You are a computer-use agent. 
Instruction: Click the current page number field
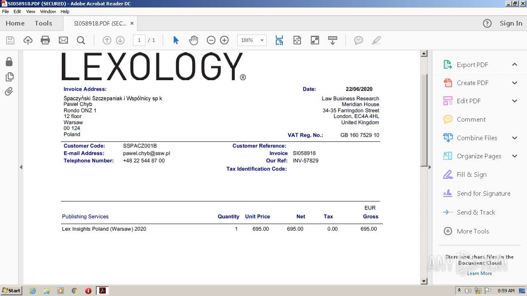(139, 40)
